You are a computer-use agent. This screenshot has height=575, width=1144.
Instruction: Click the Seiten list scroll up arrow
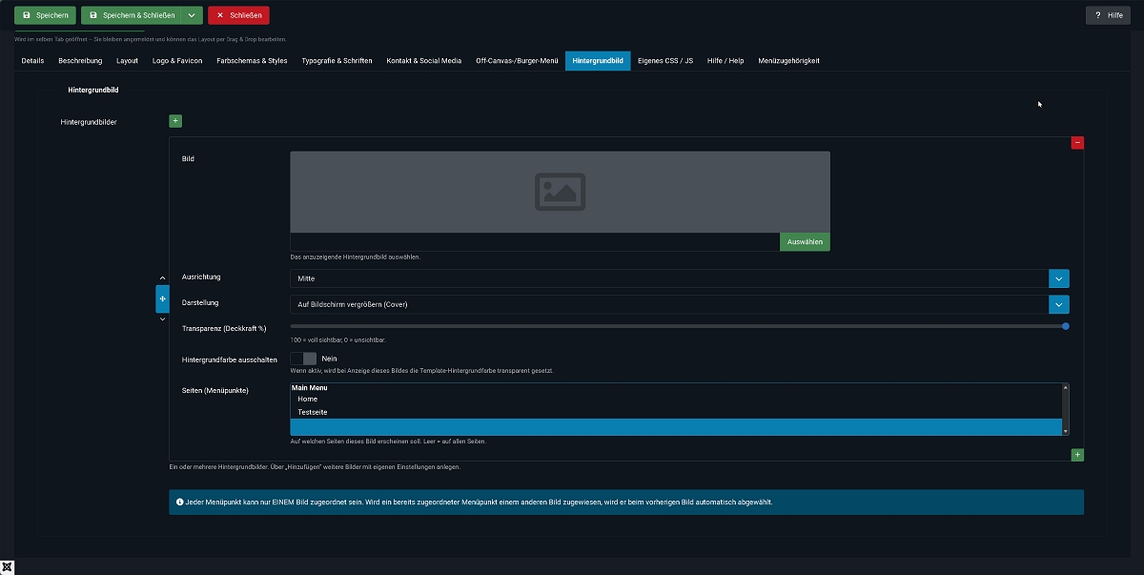click(1065, 388)
